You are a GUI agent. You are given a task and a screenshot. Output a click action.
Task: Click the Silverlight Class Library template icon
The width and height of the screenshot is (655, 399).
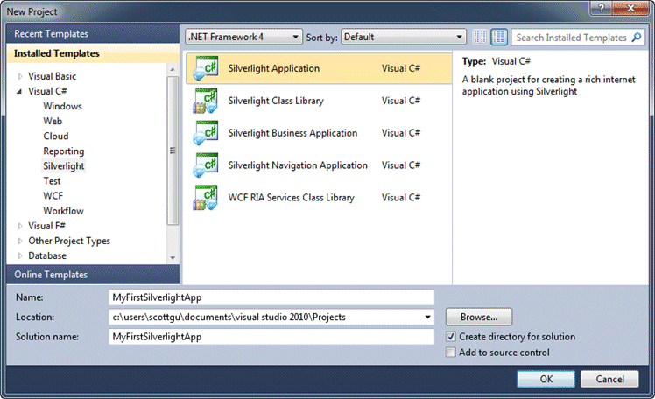205,101
